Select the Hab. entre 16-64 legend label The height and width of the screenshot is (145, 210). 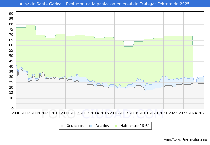point(135,126)
